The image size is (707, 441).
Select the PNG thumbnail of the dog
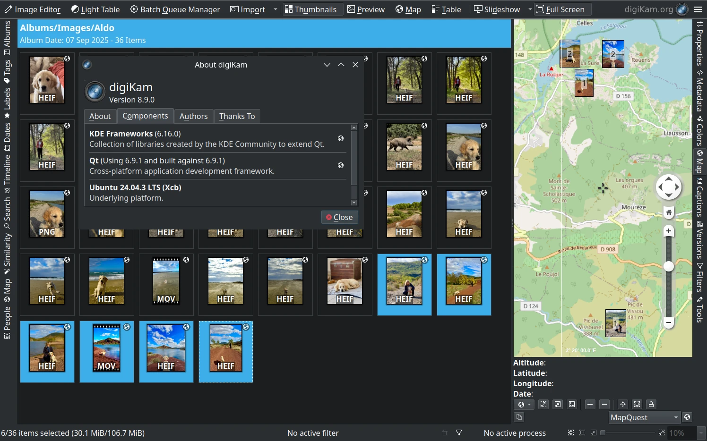click(47, 214)
